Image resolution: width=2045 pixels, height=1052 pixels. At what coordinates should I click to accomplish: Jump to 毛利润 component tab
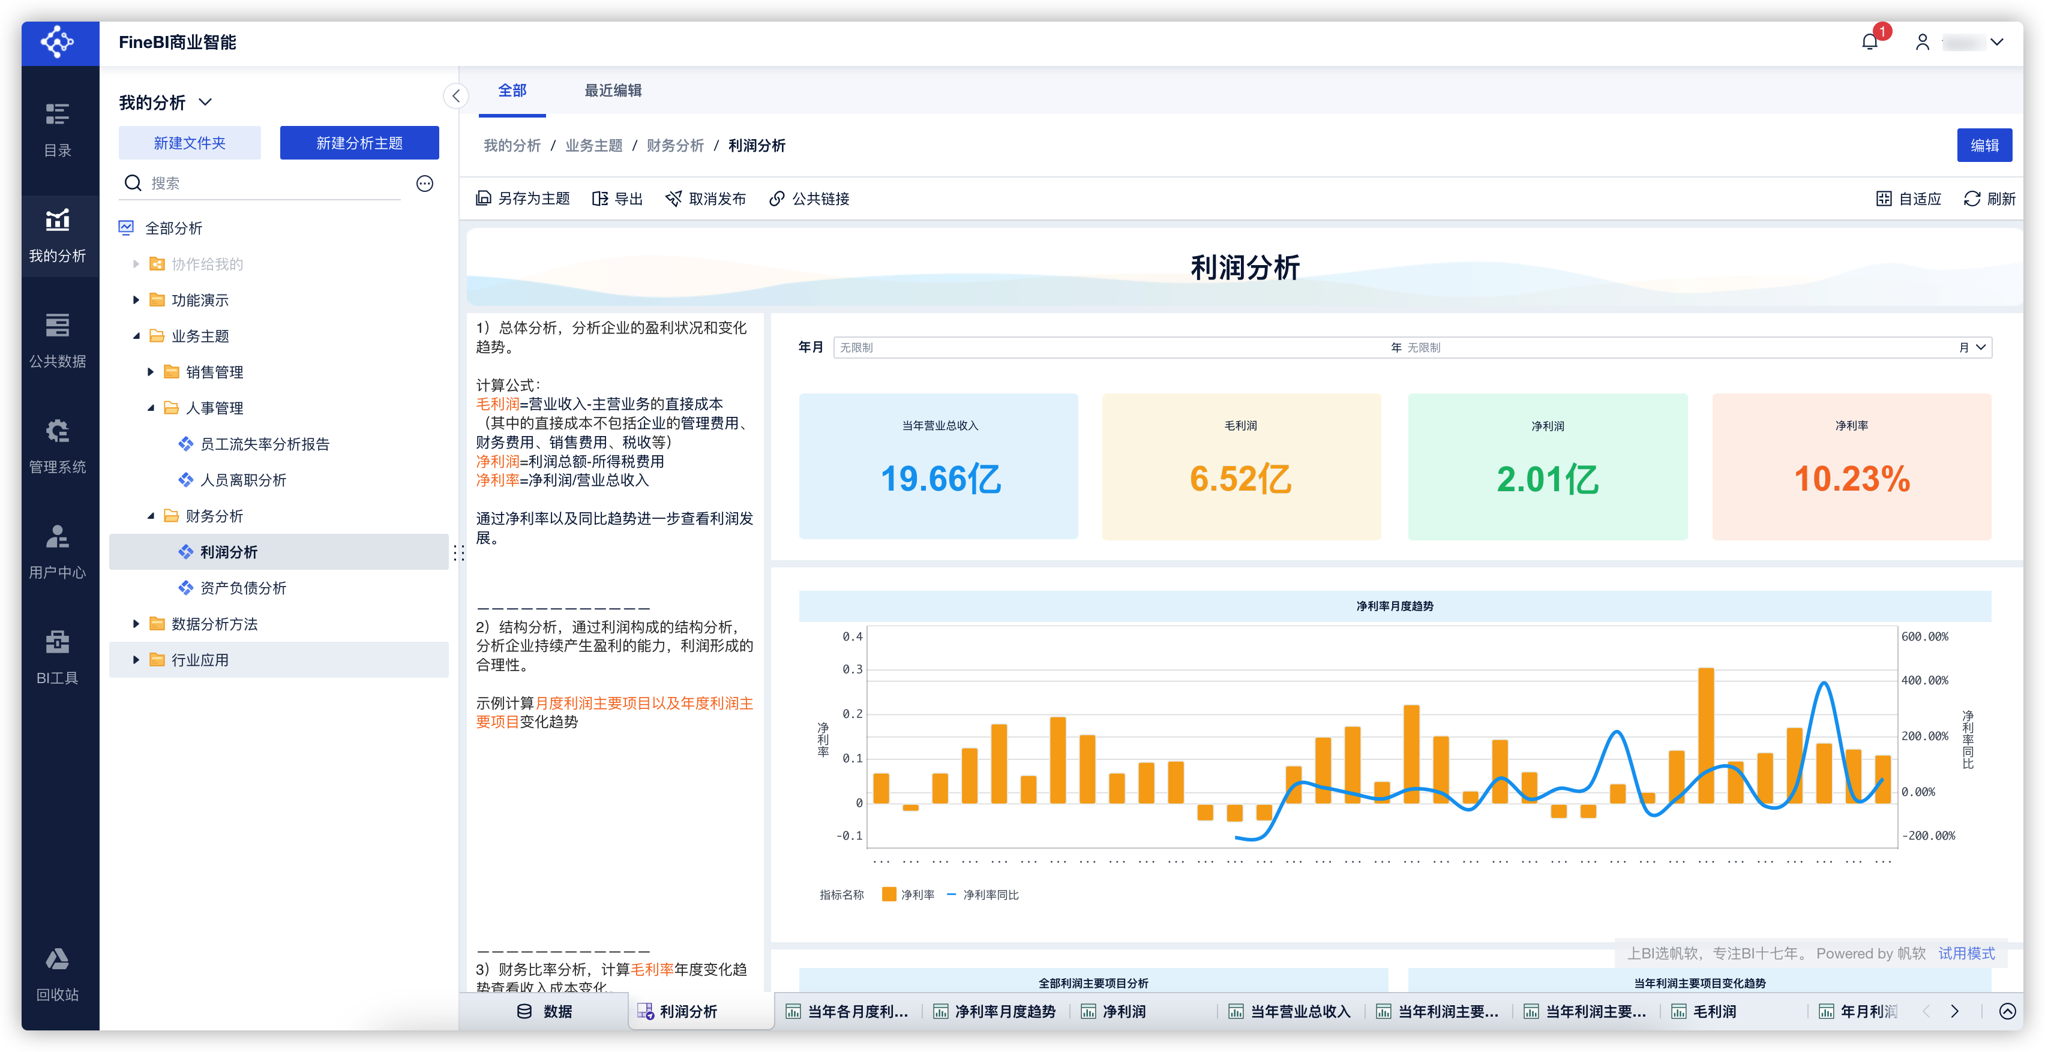1704,1012
